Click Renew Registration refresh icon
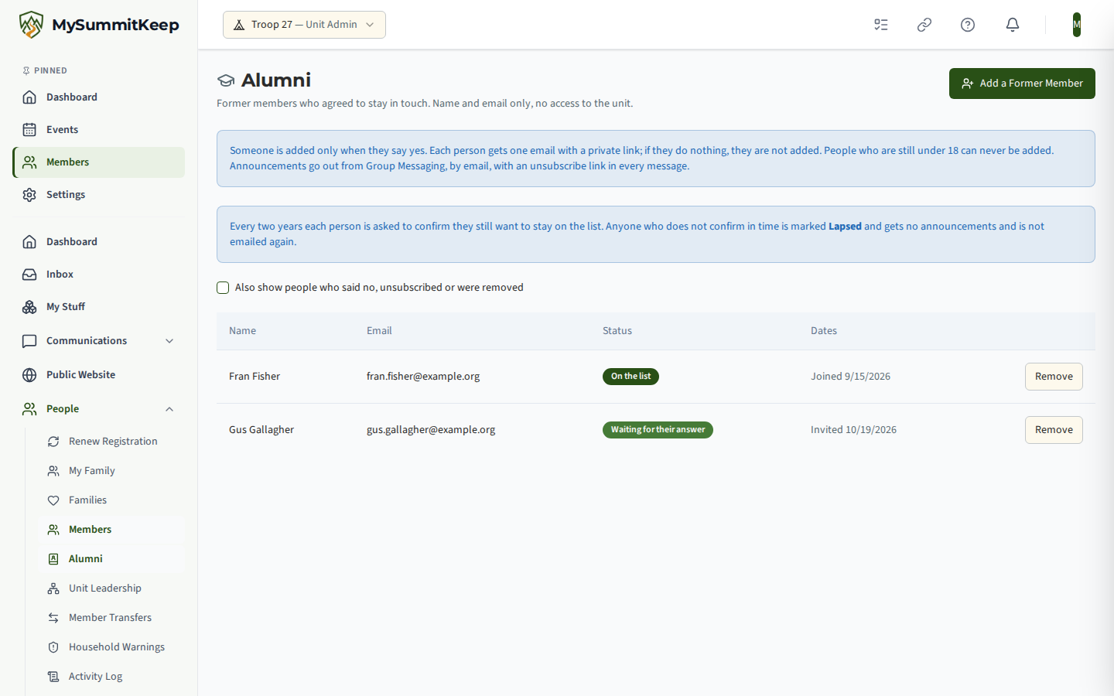The image size is (1114, 696). [x=53, y=442]
